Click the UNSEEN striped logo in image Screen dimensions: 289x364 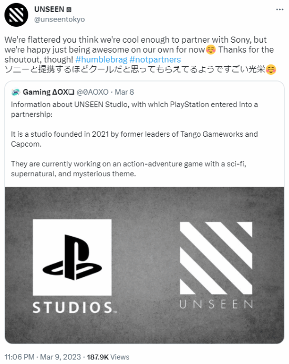coord(216,258)
